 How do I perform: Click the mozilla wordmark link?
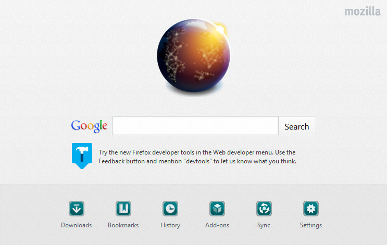tap(362, 11)
